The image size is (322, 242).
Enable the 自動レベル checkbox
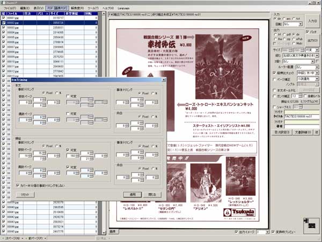pyautogui.click(x=305, y=96)
